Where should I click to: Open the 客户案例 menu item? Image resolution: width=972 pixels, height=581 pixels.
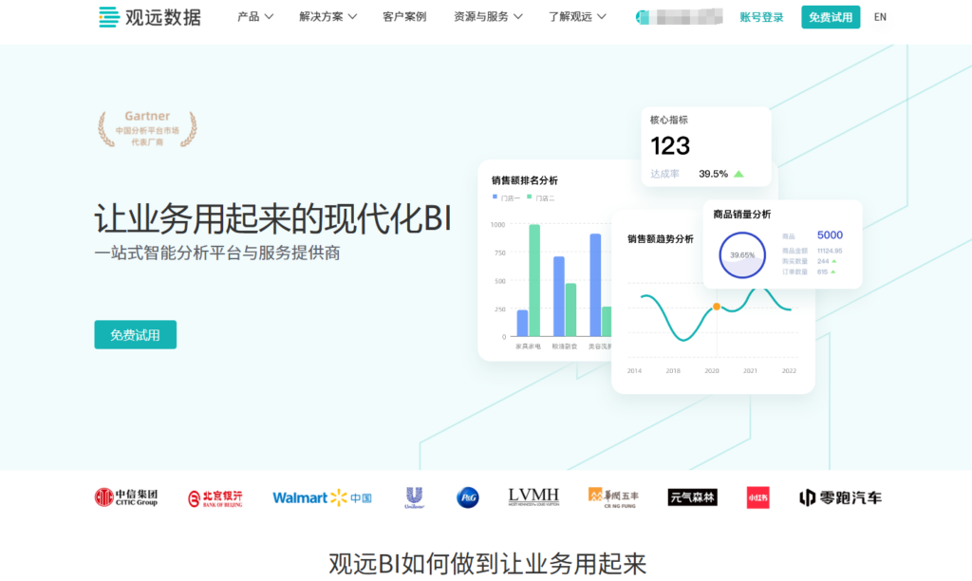point(404,16)
